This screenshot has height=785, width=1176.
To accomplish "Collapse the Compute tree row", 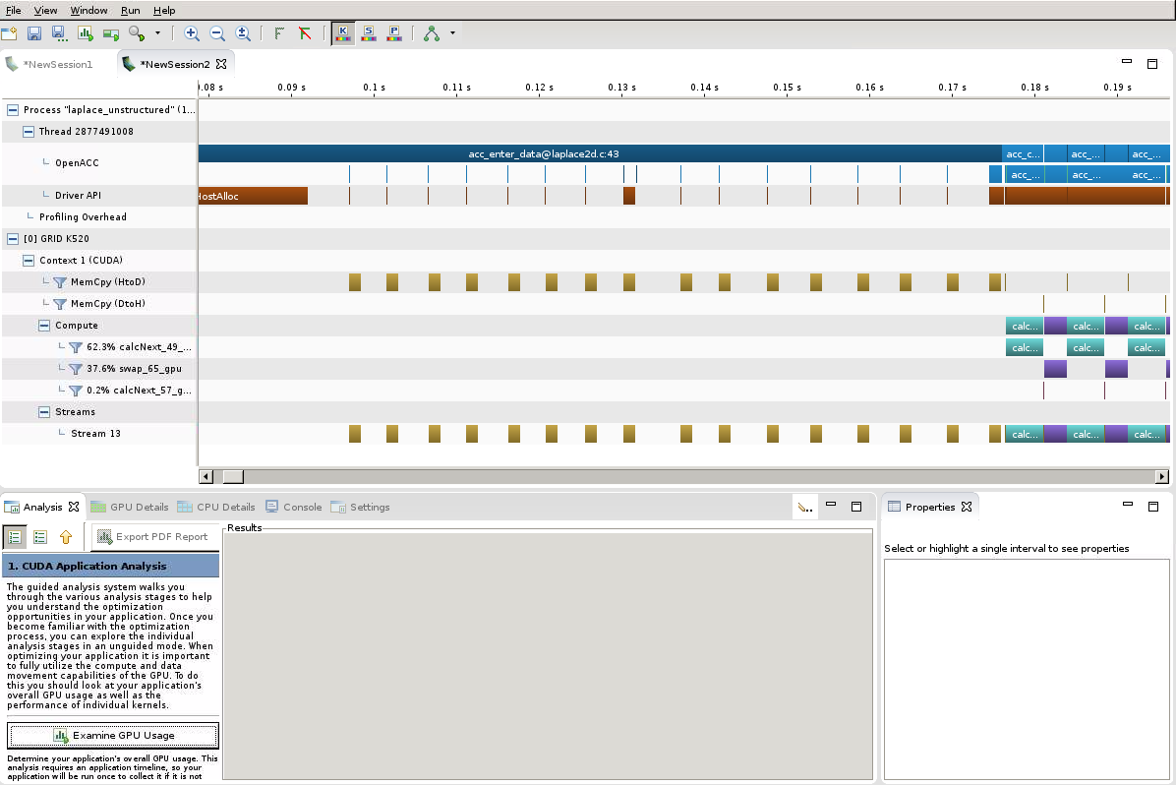I will 44,326.
